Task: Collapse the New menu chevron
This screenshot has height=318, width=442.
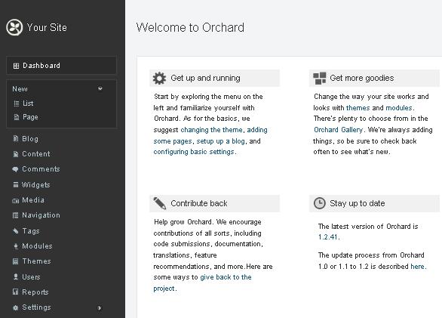Action: pos(100,88)
